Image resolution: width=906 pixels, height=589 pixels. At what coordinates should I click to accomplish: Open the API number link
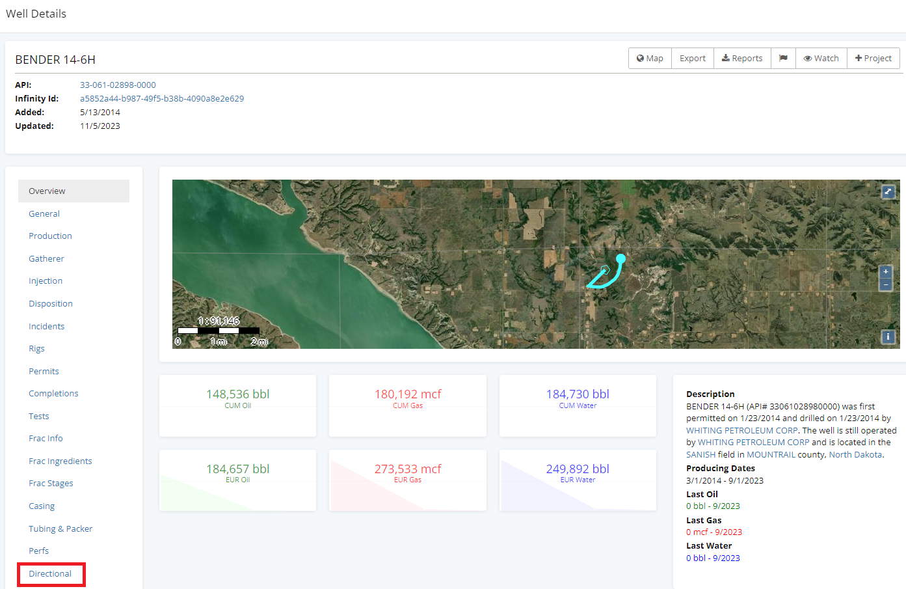[118, 85]
